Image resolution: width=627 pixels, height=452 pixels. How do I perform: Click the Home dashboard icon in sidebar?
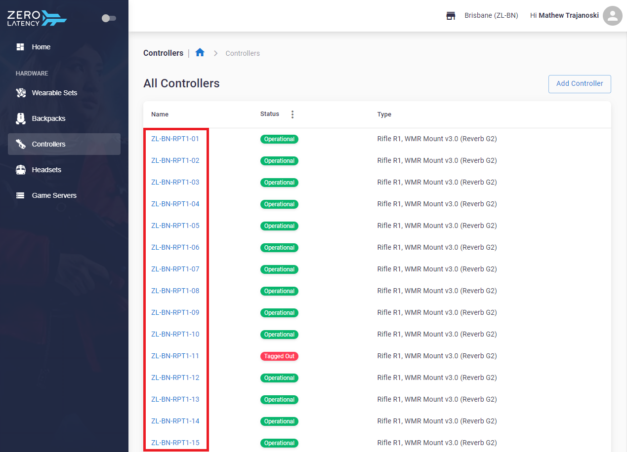point(20,47)
